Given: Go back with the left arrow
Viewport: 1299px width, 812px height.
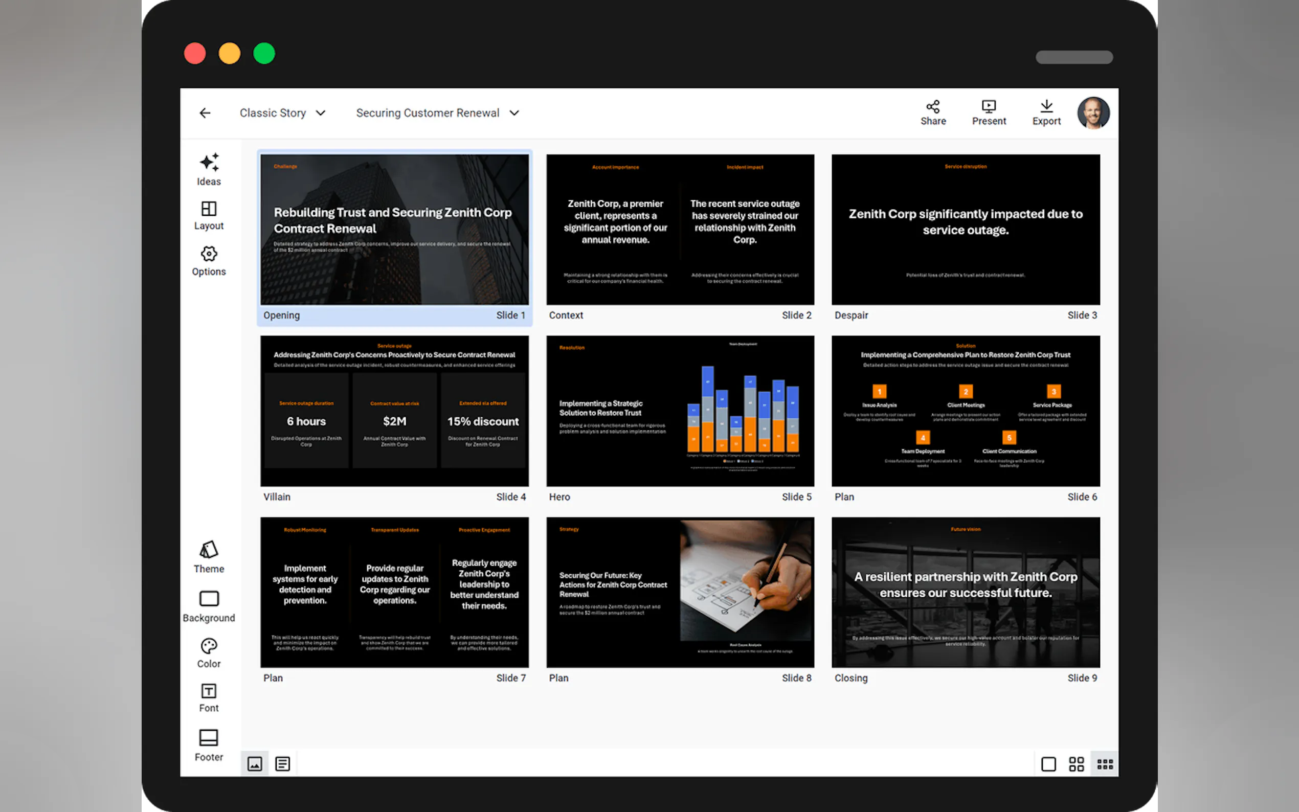Looking at the screenshot, I should pyautogui.click(x=205, y=113).
